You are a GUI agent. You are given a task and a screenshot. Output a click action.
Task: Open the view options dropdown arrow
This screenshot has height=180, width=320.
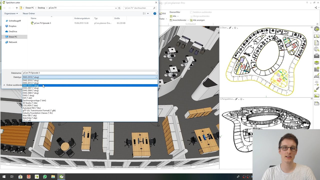[x=148, y=13]
